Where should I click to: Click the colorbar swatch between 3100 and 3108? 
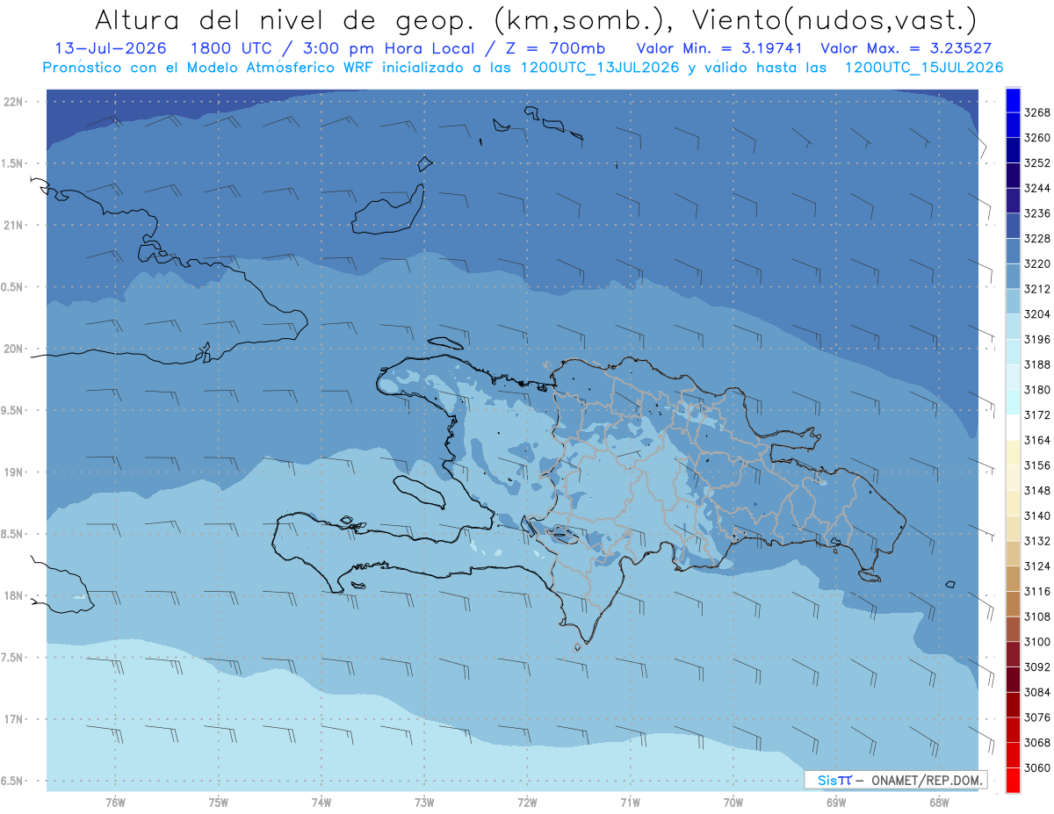pos(1013,630)
